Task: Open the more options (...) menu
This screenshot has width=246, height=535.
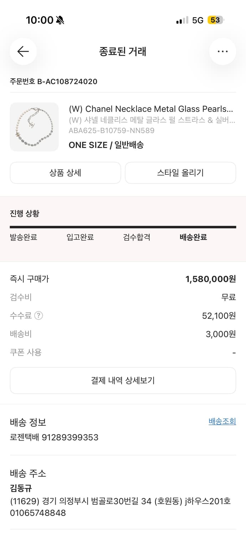Action: pyautogui.click(x=222, y=51)
